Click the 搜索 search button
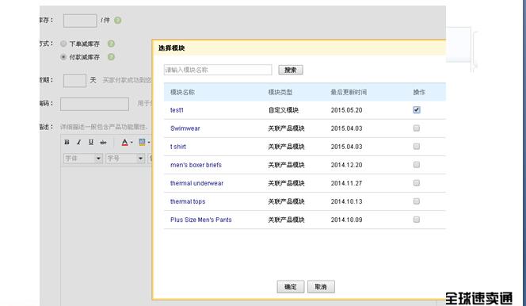The height and width of the screenshot is (306, 526). 291,70
